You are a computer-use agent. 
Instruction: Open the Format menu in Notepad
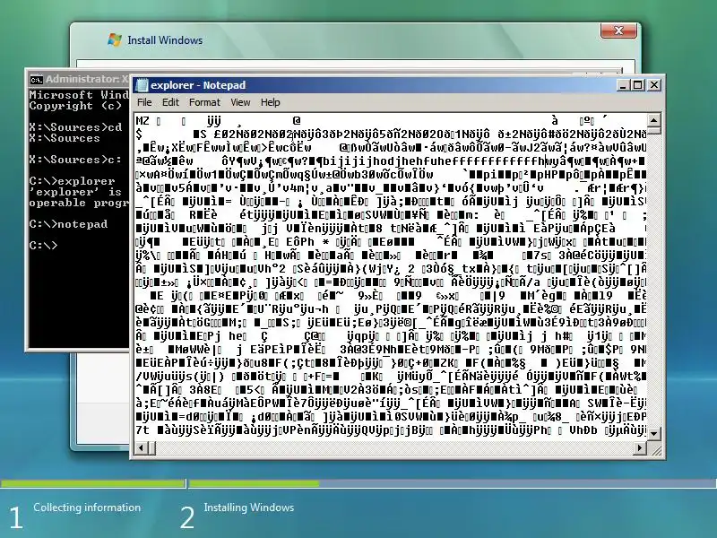[x=204, y=102]
